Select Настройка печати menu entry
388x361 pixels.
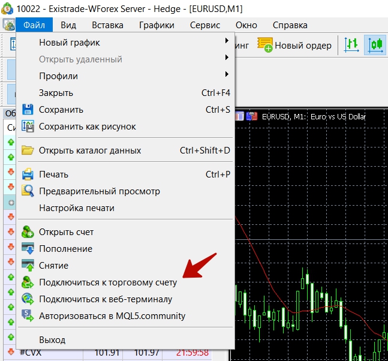pos(125,208)
